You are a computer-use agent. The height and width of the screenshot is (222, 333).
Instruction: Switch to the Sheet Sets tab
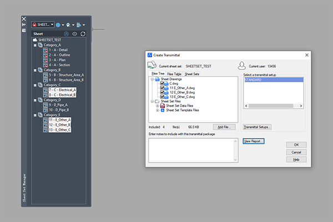pos(192,74)
